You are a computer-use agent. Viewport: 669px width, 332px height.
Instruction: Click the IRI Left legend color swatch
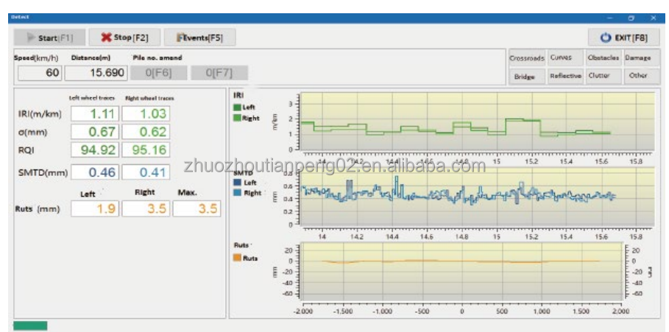(238, 107)
